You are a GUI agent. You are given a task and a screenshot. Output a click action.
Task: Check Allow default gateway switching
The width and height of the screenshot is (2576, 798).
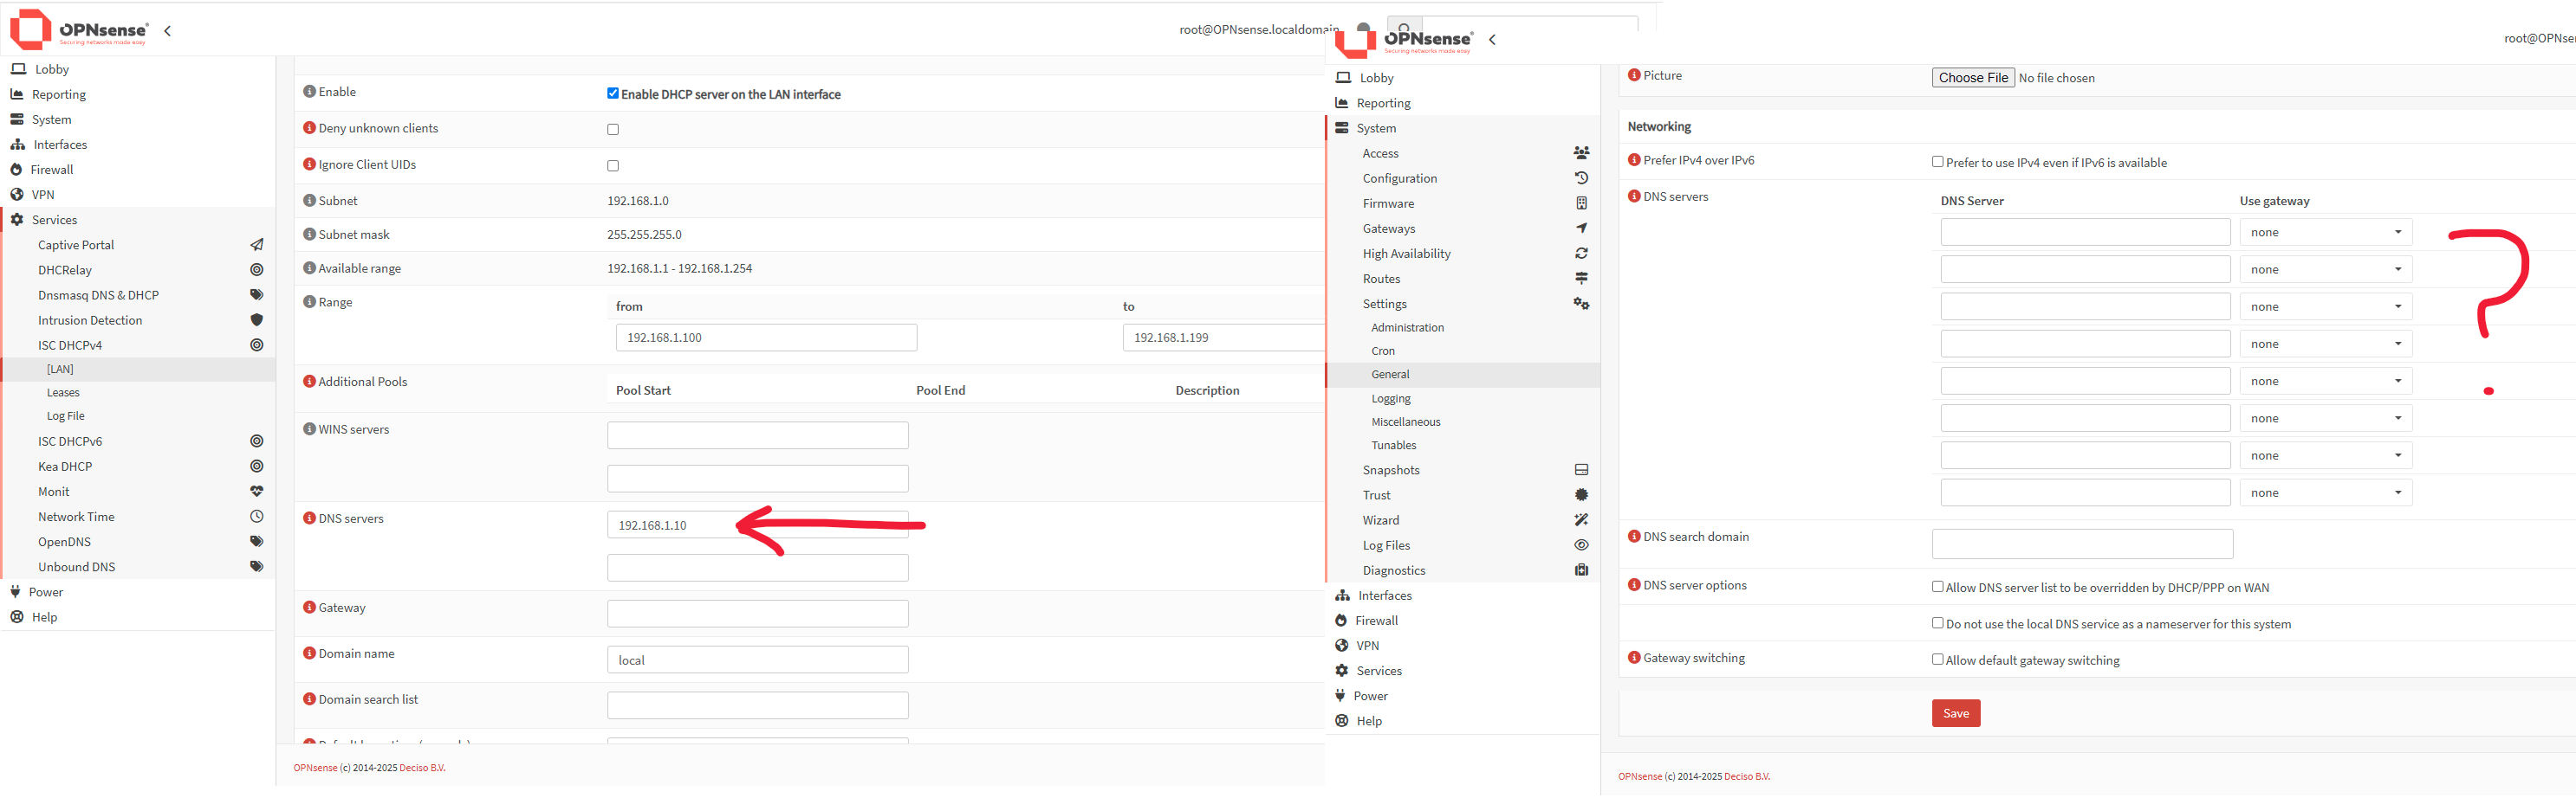coord(1937,660)
